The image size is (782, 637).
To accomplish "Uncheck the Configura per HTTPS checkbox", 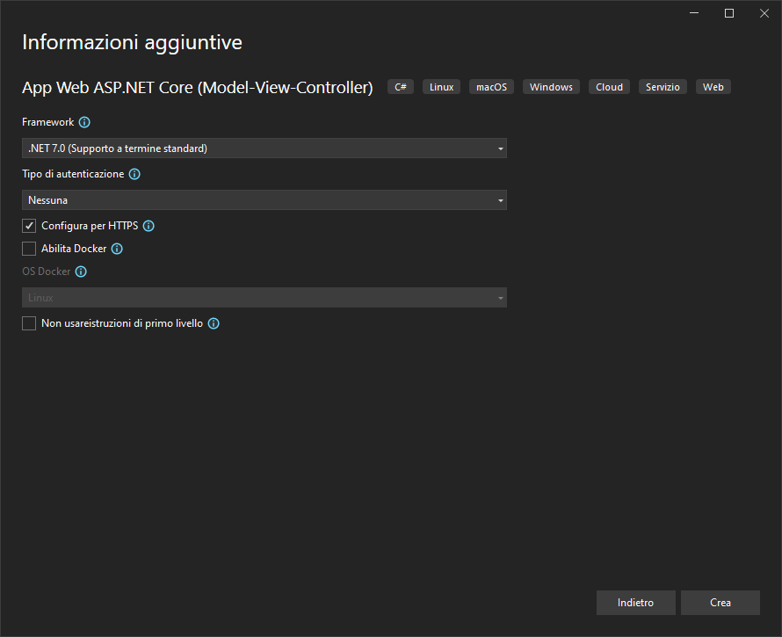I will click(29, 226).
